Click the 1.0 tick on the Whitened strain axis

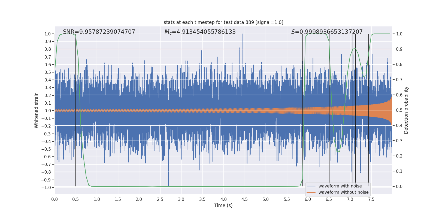[x=48, y=34]
